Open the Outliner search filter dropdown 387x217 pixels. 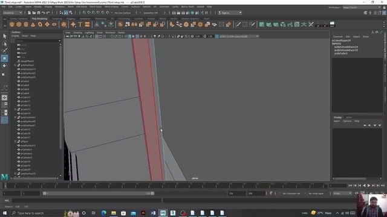[59, 41]
